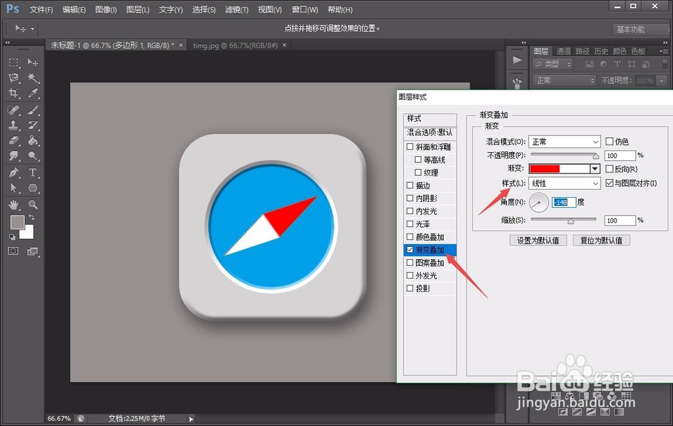The height and width of the screenshot is (426, 673).
Task: Filter layers by pixel image icon
Action: coord(590,65)
